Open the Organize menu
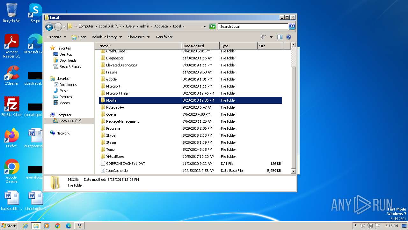Image resolution: width=408 pixels, height=230 pixels. coord(57,37)
